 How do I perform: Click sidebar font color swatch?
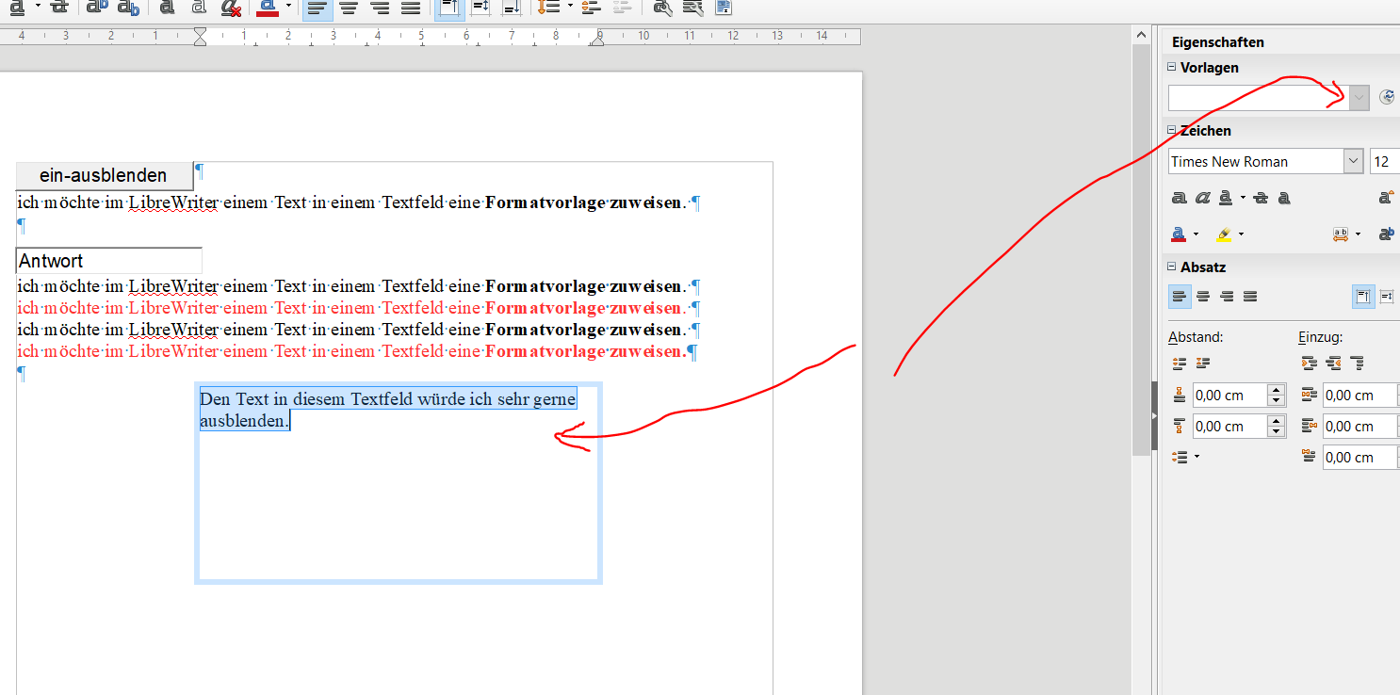click(x=1179, y=234)
